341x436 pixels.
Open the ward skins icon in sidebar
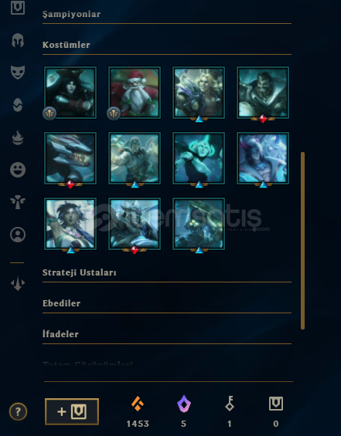(18, 105)
